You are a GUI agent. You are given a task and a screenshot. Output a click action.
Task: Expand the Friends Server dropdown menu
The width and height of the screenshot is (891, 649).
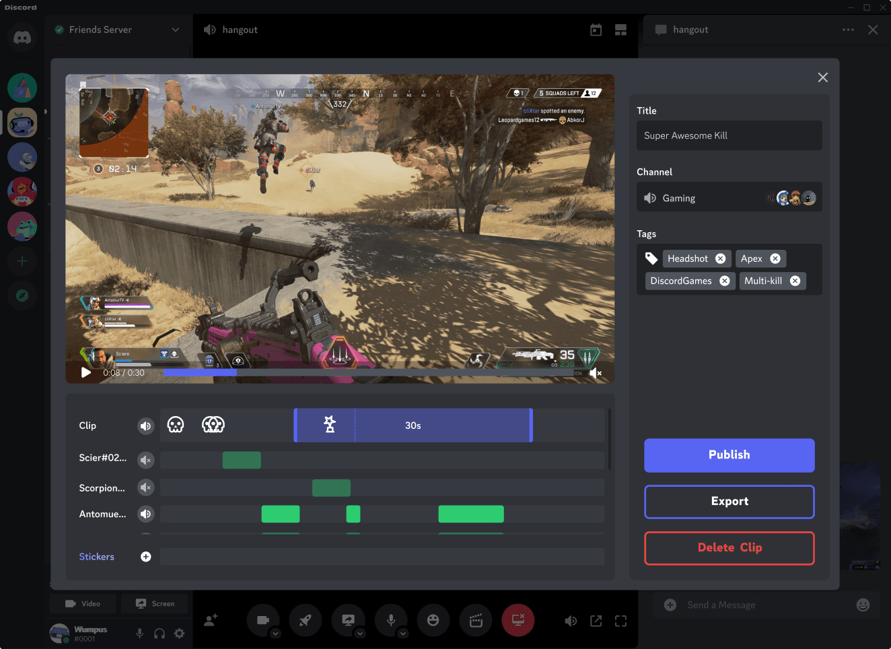tap(176, 30)
